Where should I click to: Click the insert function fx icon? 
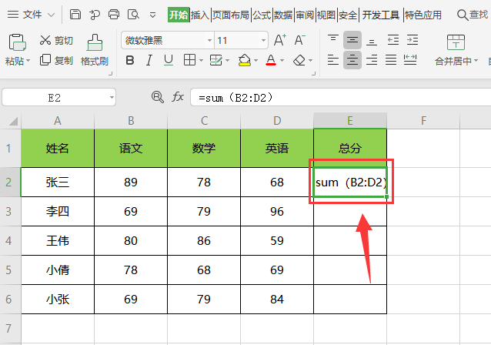[178, 97]
